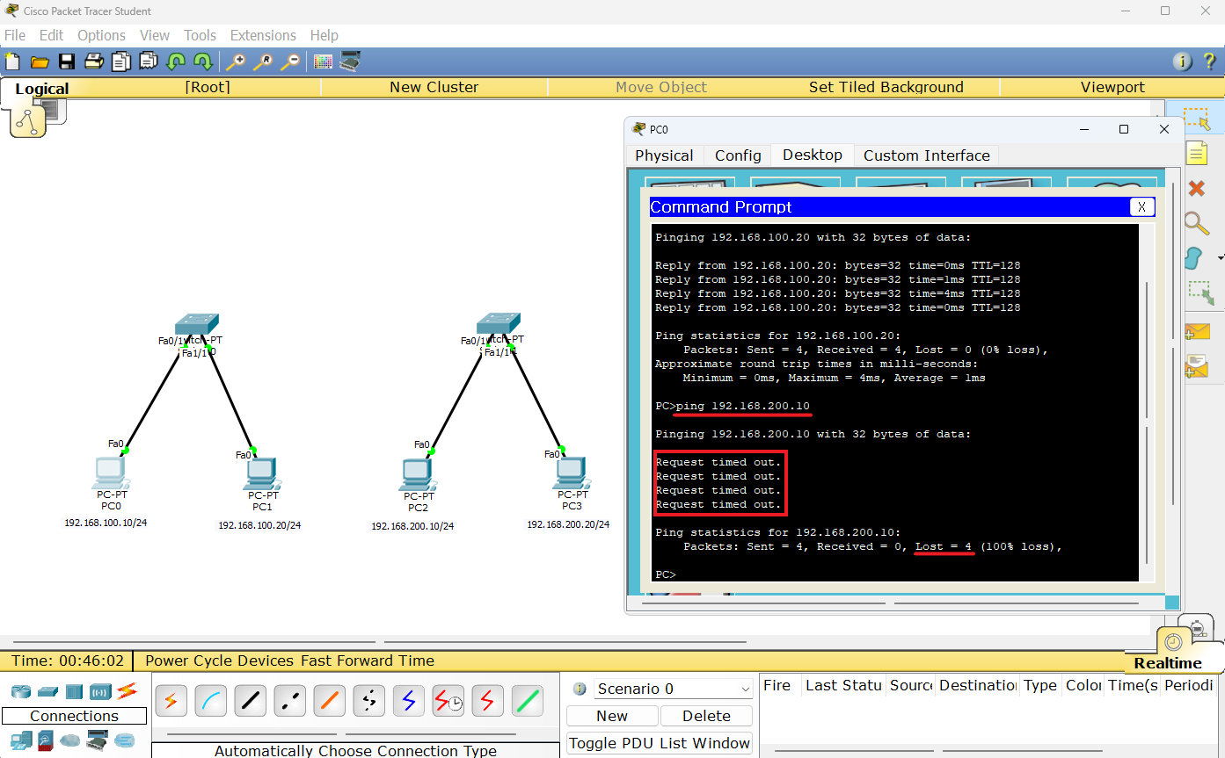Pick the red Serial DCE clock cable
Screen dimensions: 1225x758
pos(448,701)
